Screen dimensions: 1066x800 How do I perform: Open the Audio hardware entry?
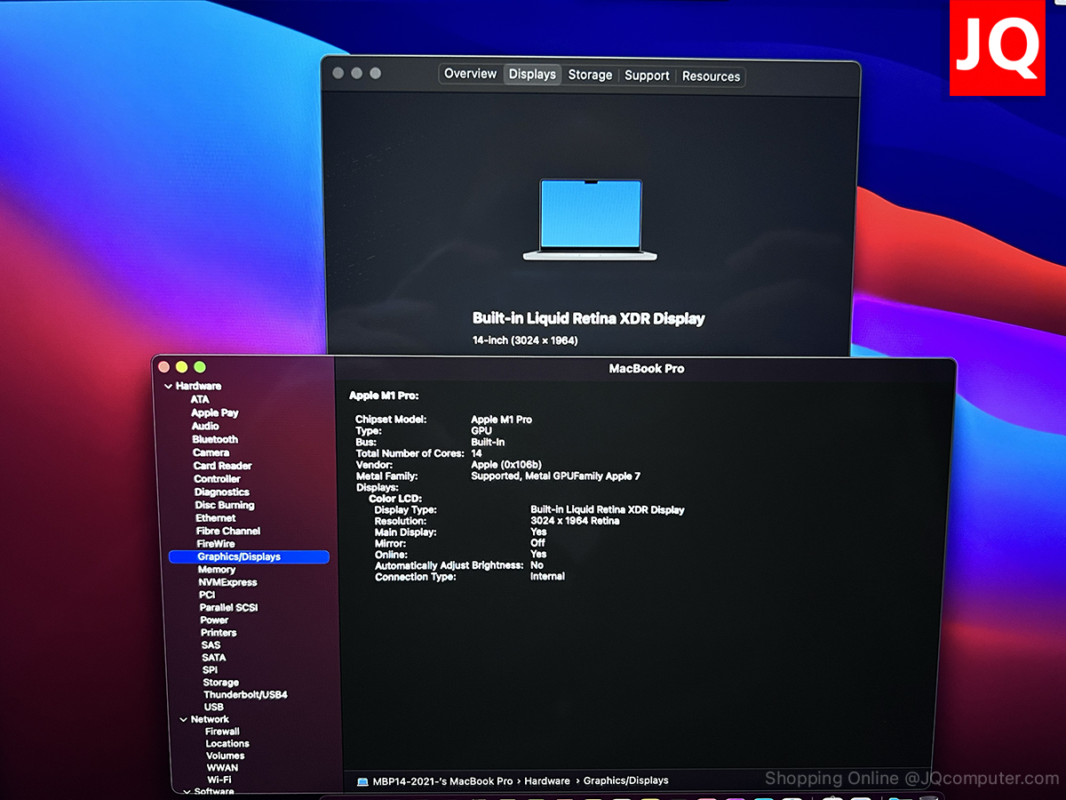click(x=205, y=426)
